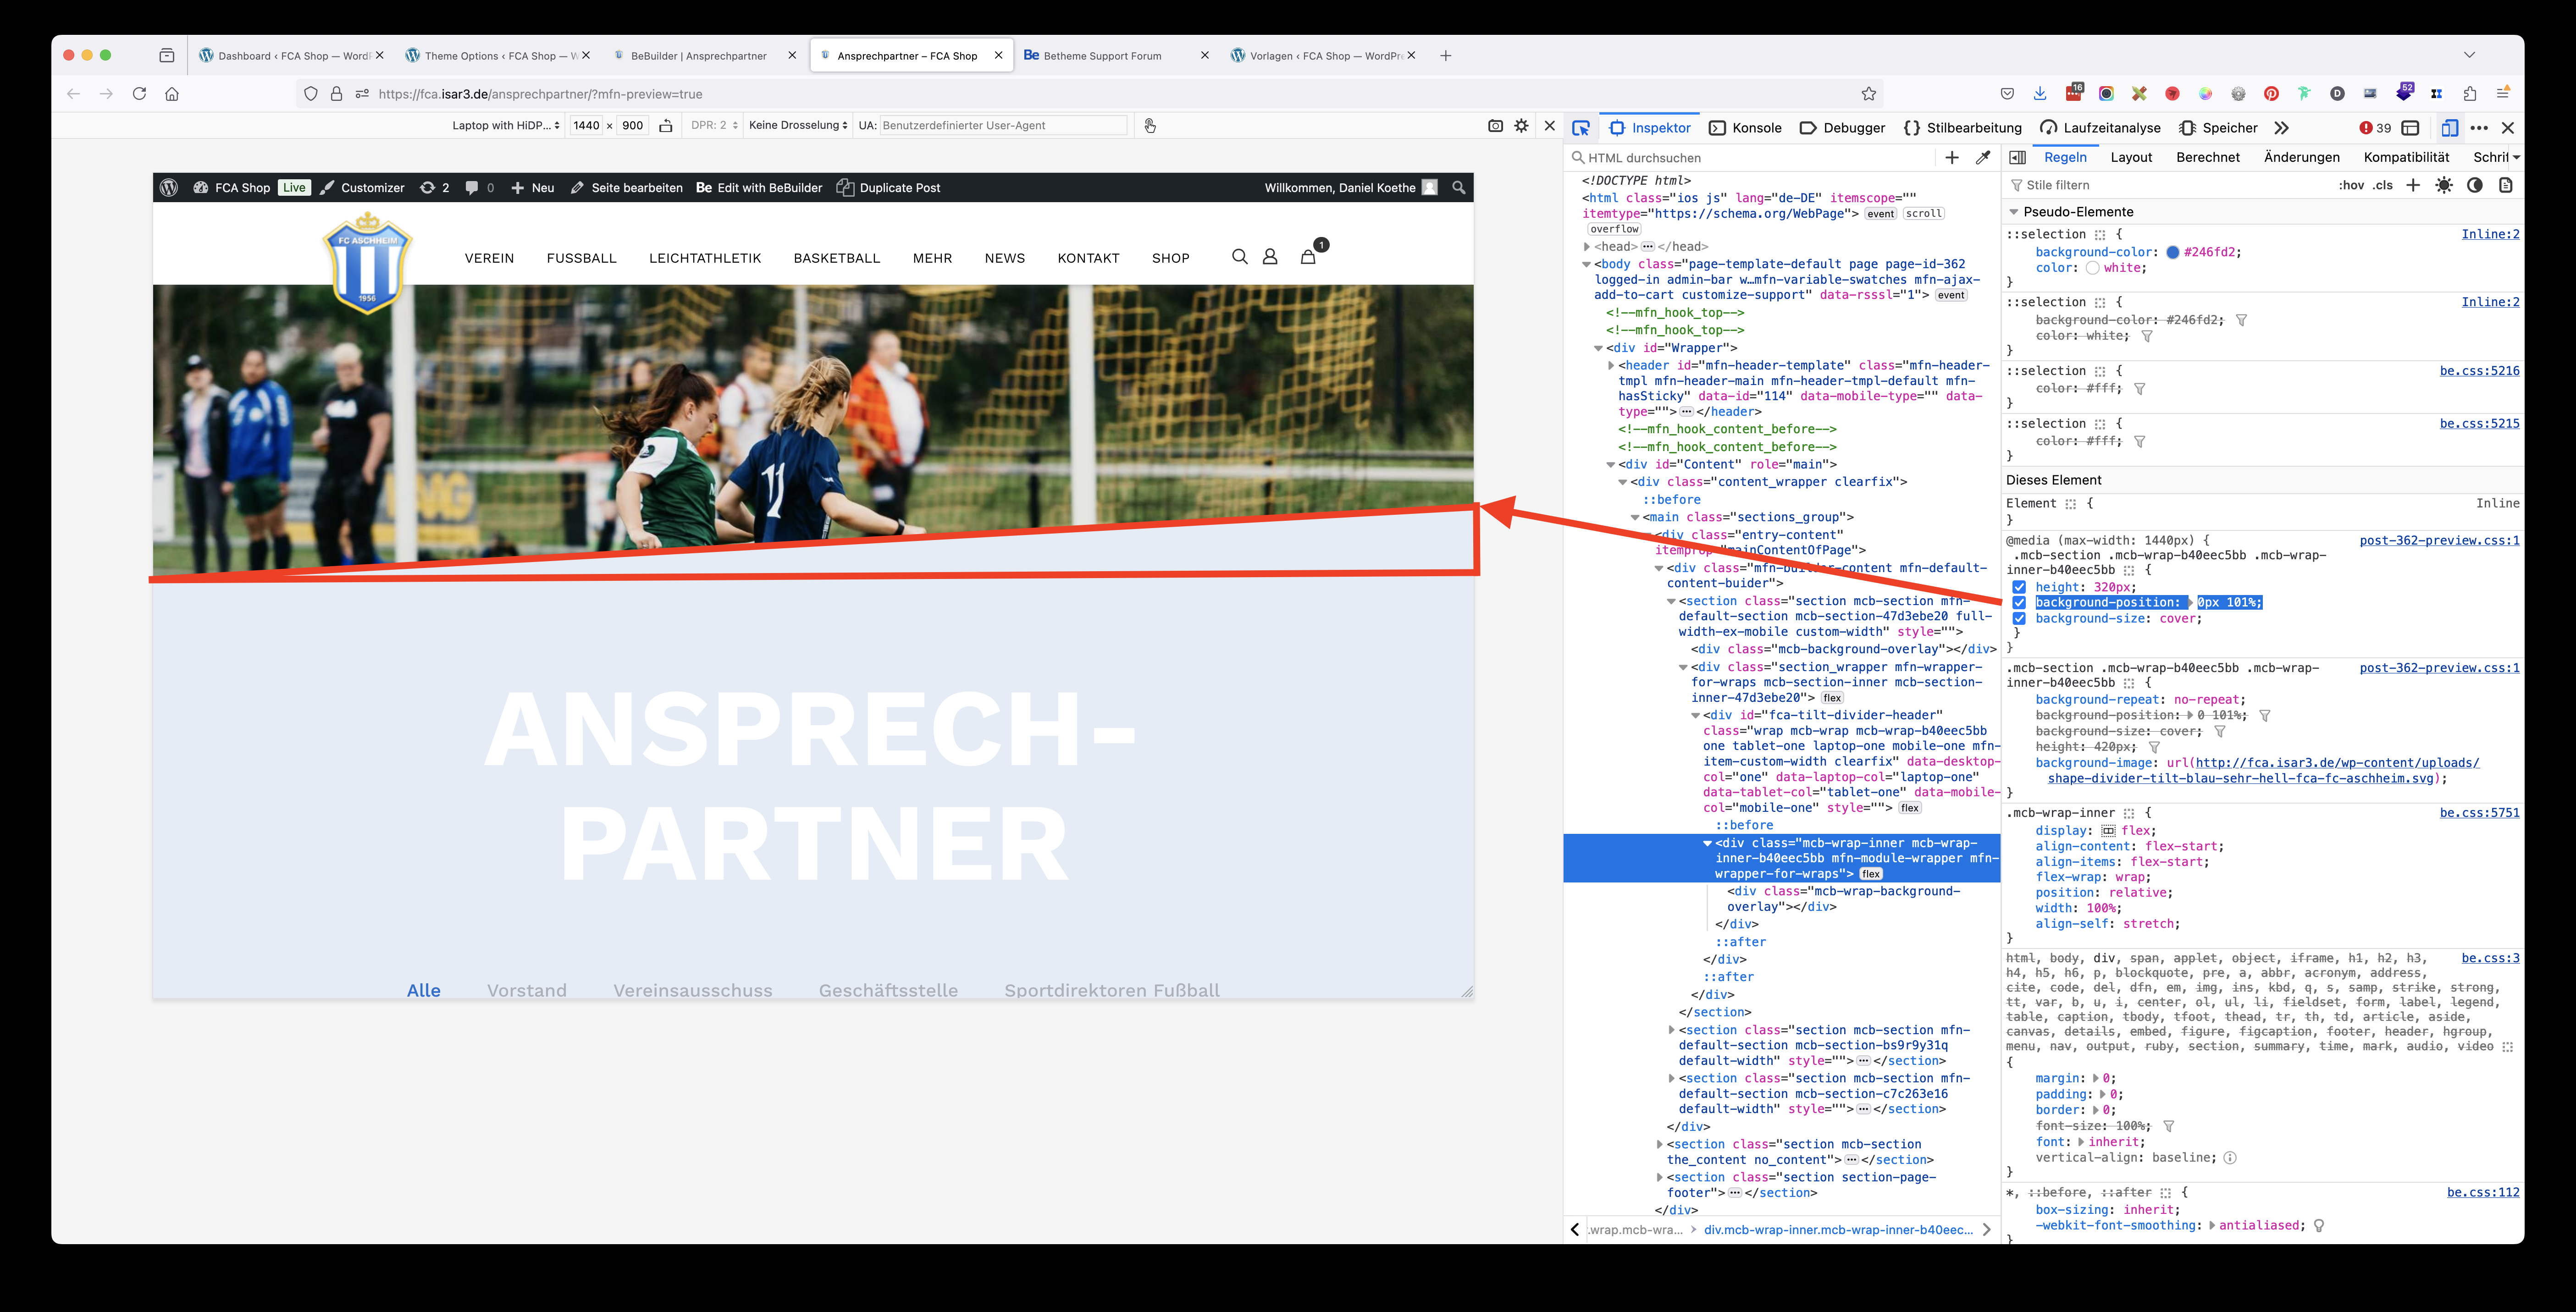List all tabs dropdown arrow
Viewport: 2576px width, 1312px height.
click(2469, 55)
